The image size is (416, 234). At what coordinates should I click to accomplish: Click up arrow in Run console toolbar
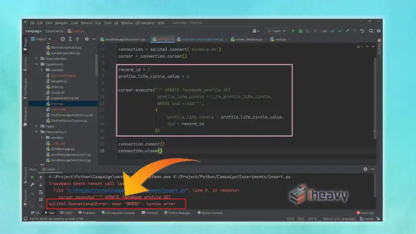[x=41, y=177]
